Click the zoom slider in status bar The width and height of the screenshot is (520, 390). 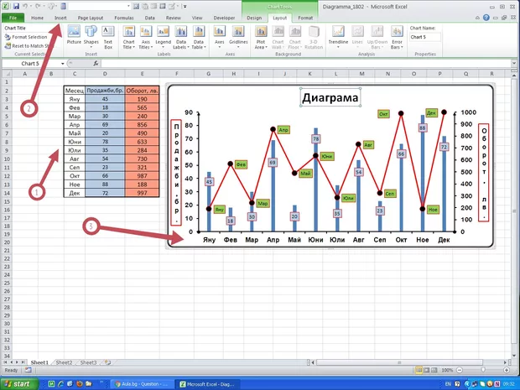coord(488,370)
